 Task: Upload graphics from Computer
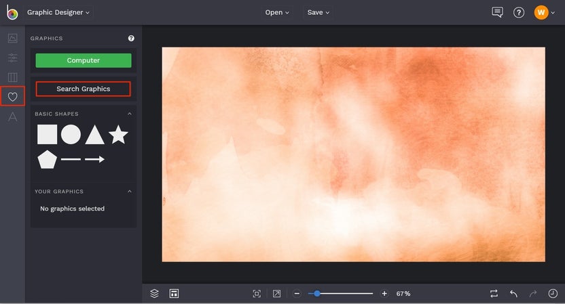tap(84, 60)
